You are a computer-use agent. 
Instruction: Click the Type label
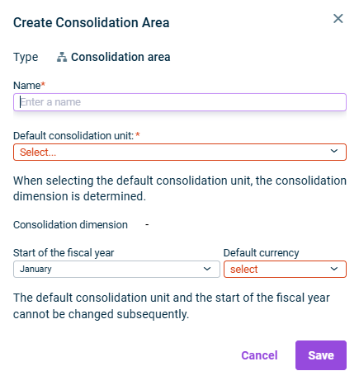(26, 58)
